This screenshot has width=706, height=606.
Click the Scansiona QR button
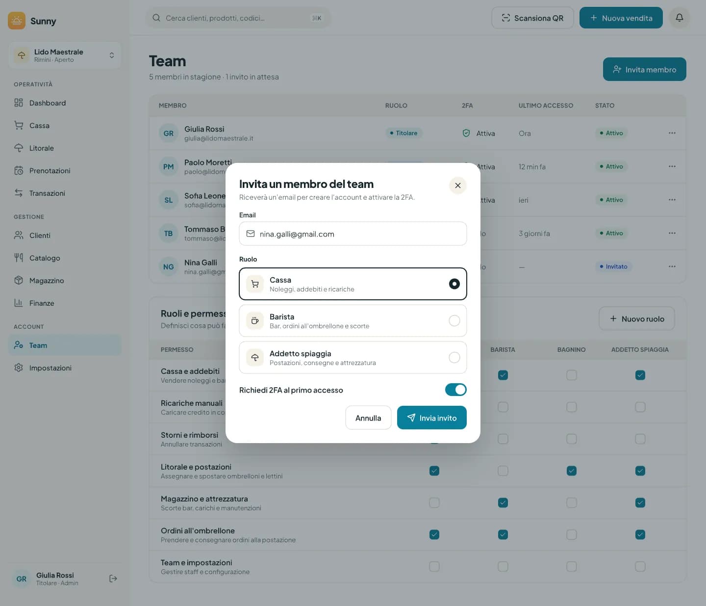(532, 18)
